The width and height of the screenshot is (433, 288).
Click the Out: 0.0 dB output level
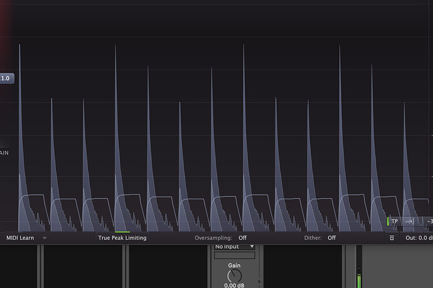(x=419, y=238)
